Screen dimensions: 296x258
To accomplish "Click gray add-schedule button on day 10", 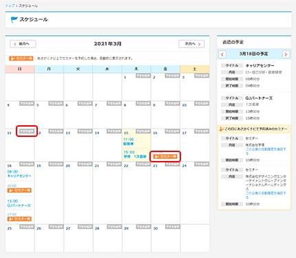I will pos(202,103).
